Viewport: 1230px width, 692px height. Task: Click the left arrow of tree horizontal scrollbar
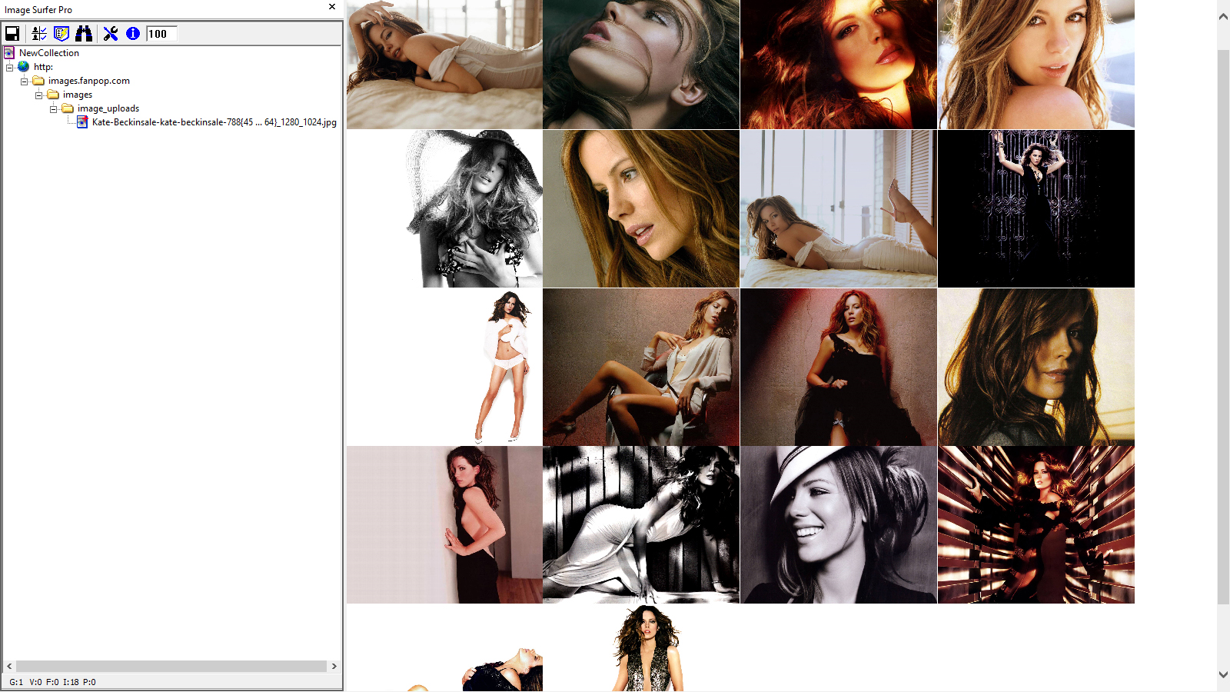[9, 667]
